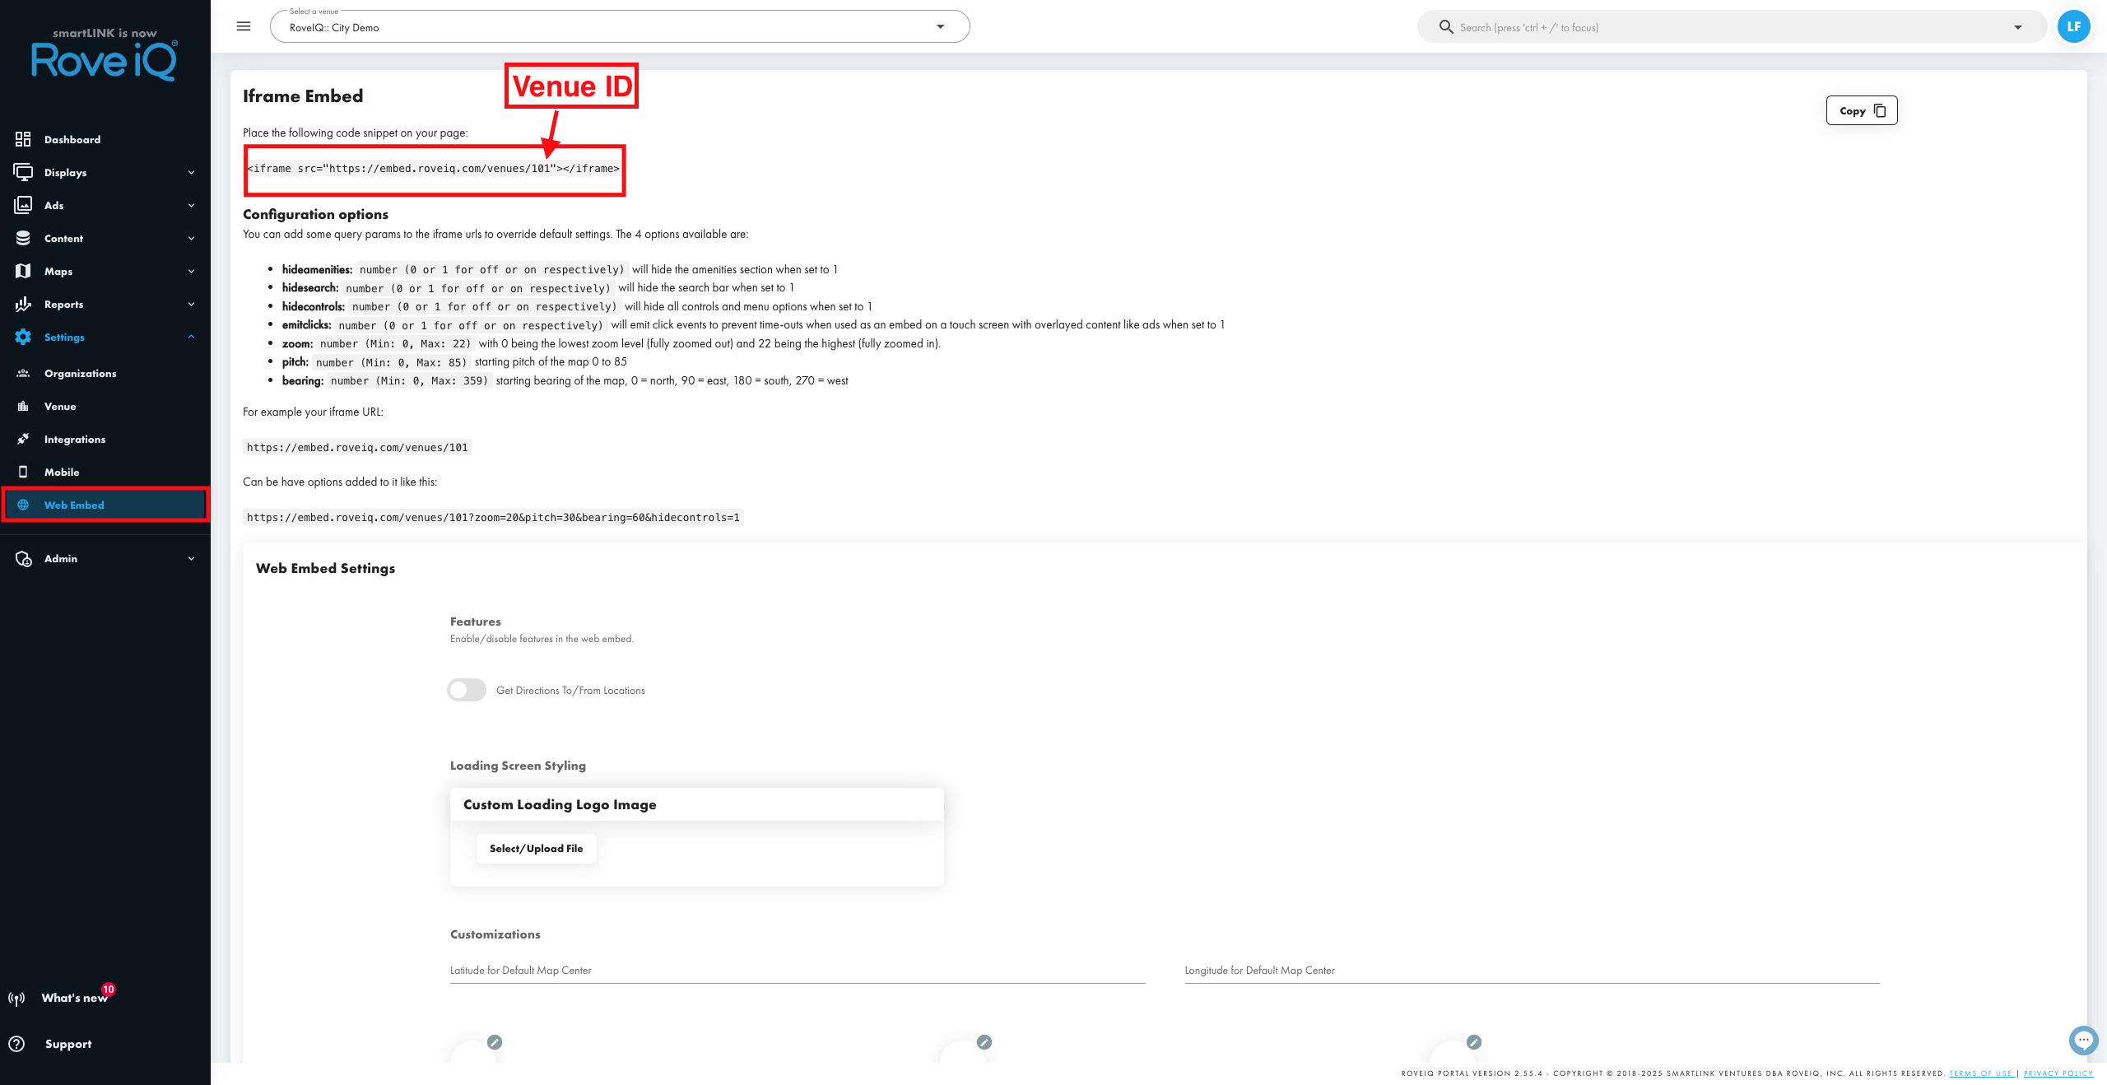Click Select/Upload File button
This screenshot has width=2107, height=1085.
point(536,848)
